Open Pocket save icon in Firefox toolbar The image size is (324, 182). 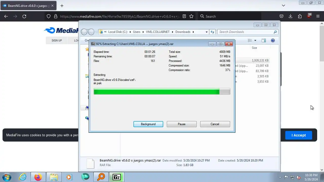point(281,16)
